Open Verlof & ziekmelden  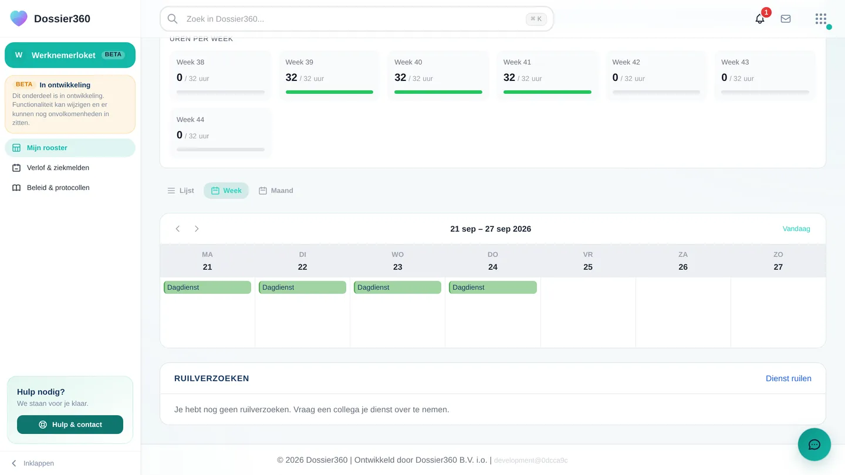click(70, 168)
